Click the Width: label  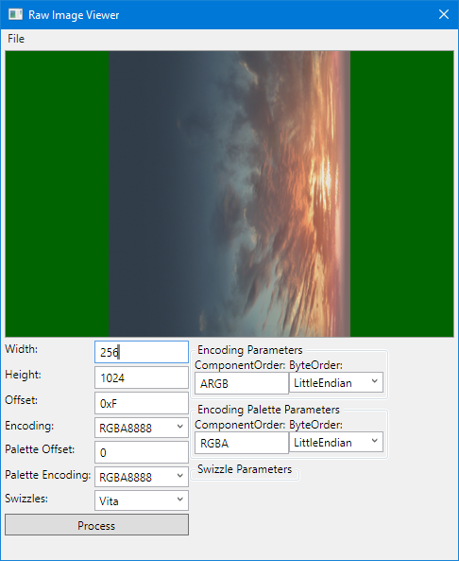pos(22,349)
